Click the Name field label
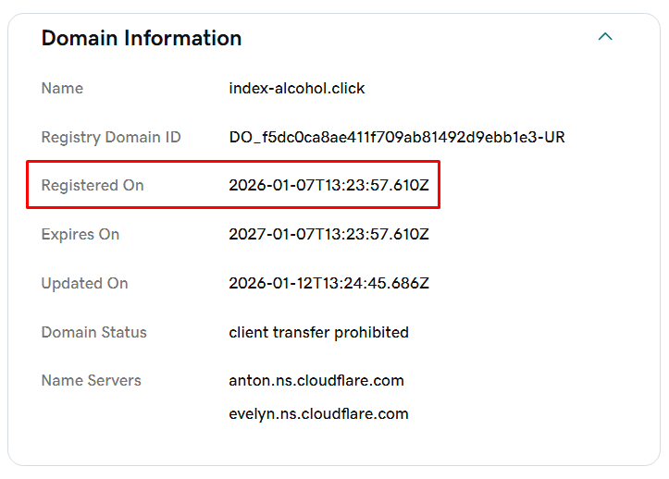 tap(62, 89)
